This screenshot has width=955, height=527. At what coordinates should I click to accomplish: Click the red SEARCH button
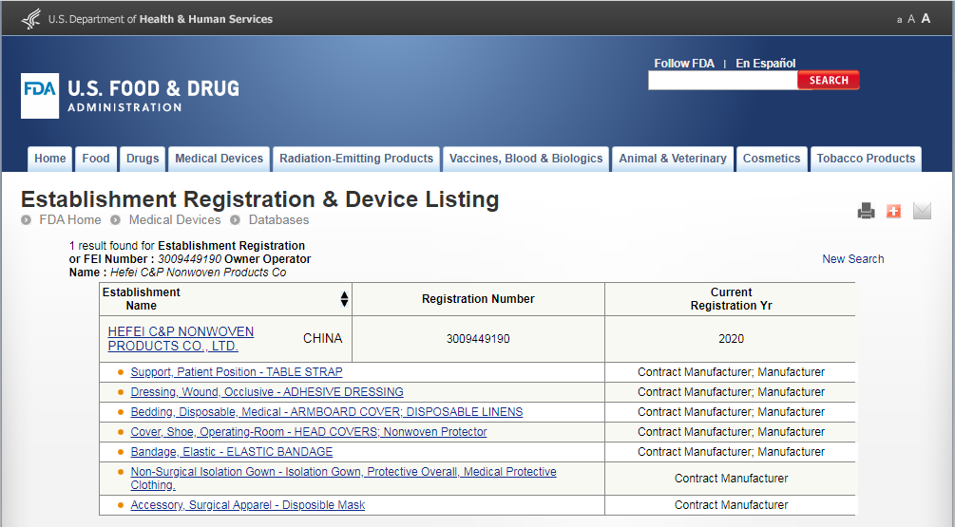click(x=829, y=81)
